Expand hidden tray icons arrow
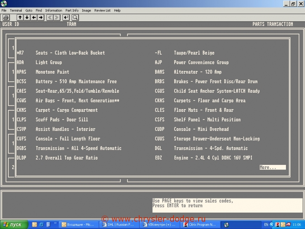Screen dimensions: 305x229 click(272, 224)
